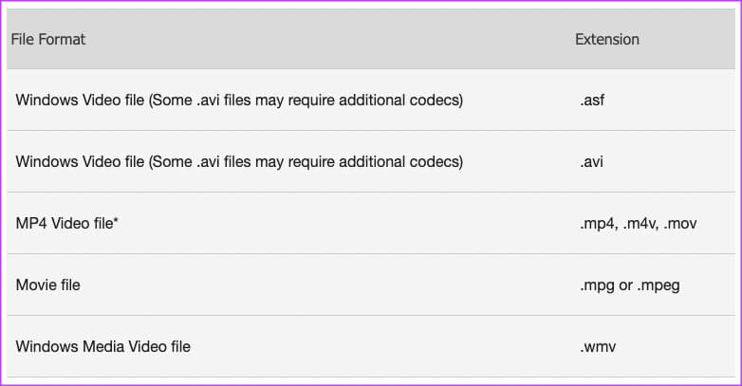Click the .mpg or .mpeg extension cell
This screenshot has height=386, width=742.
[x=630, y=285]
